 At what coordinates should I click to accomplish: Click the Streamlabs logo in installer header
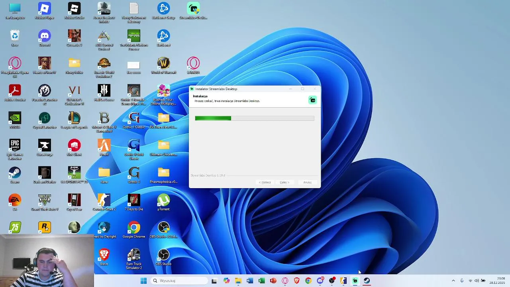tap(313, 100)
